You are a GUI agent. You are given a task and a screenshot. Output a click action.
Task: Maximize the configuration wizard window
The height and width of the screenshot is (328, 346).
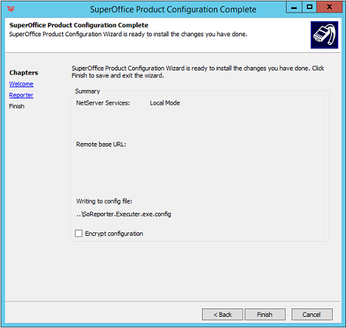click(309, 7)
